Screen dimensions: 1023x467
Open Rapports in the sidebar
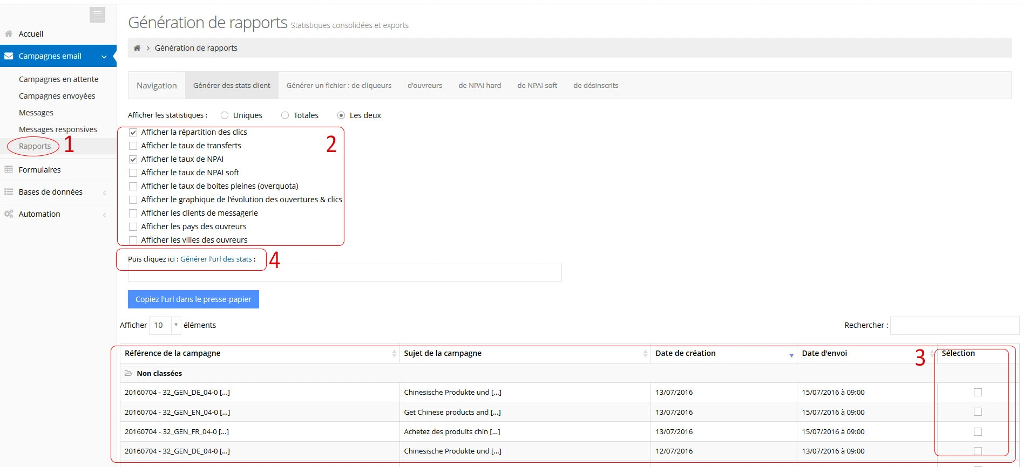click(x=35, y=146)
